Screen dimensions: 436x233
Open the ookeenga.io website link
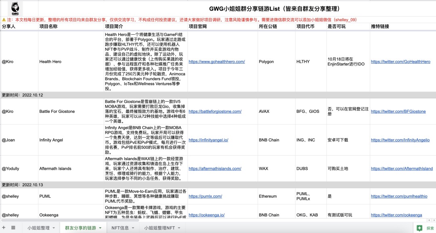(x=206, y=215)
